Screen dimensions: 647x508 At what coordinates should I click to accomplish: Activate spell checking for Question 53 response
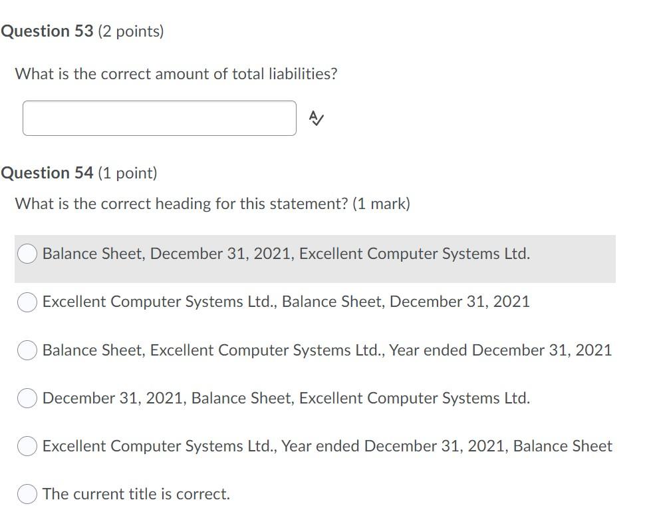[316, 118]
